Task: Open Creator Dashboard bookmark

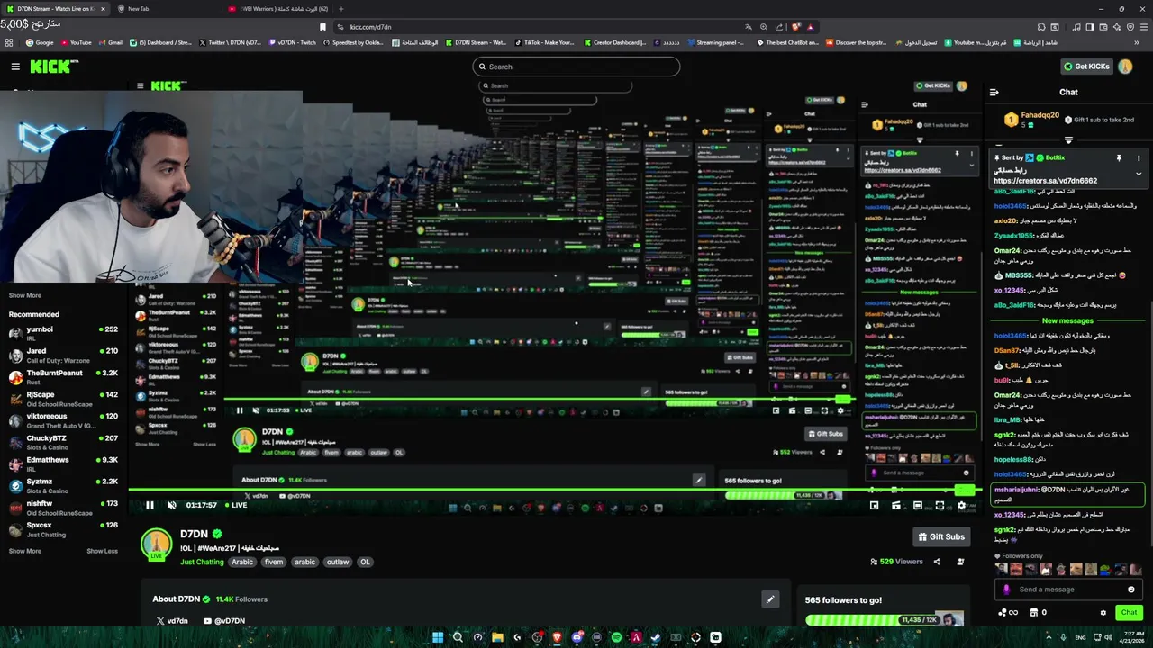Action: (615, 42)
